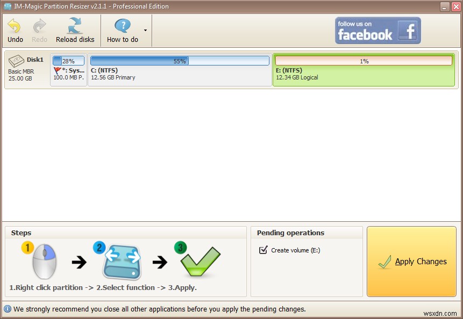Click the follow us on facebook button

point(377,31)
